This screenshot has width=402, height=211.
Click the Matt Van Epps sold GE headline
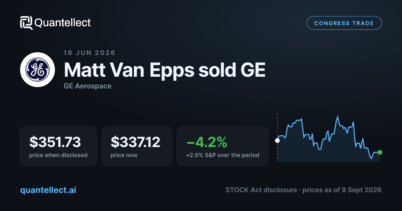164,70
